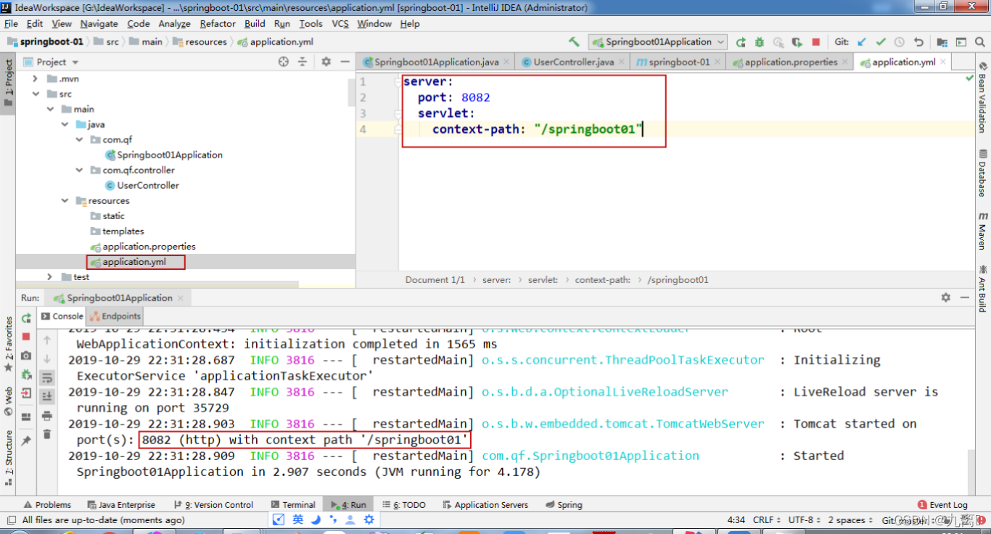The image size is (991, 534).
Task: Open the Maven side tool window
Action: (x=982, y=231)
